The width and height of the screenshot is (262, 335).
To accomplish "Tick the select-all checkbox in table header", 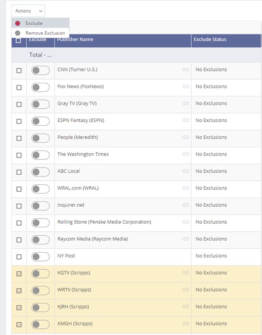I will click(18, 40).
